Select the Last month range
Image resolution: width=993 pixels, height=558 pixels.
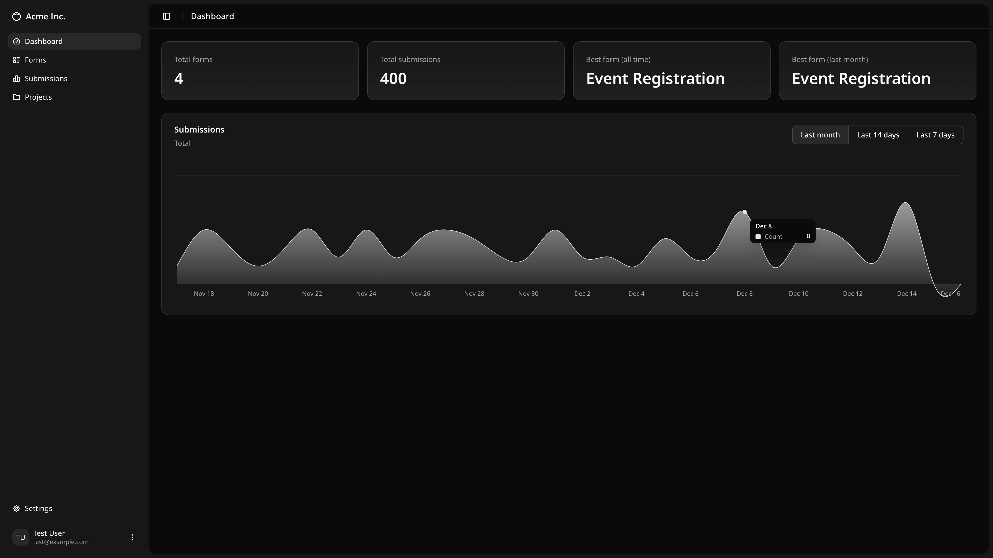820,135
